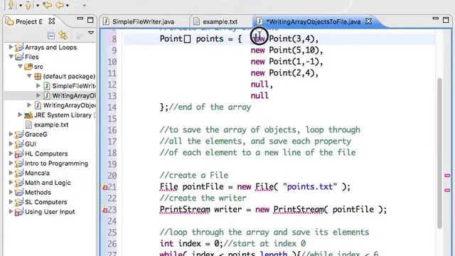Click the GraceG project folder icon
The width and height of the screenshot is (455, 256).
tap(19, 134)
